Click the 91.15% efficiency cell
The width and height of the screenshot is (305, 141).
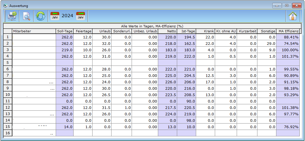288,82
